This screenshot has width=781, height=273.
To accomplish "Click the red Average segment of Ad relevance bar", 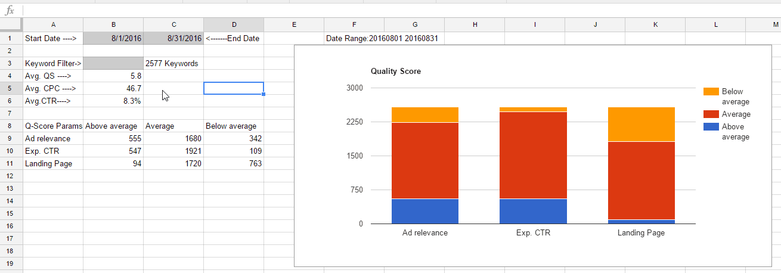I will (x=425, y=160).
